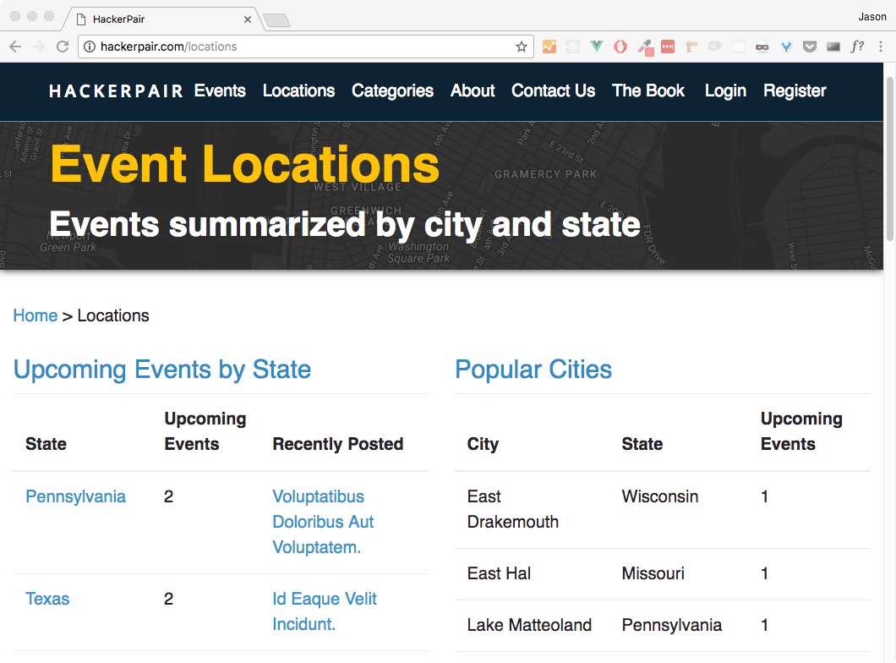The height and width of the screenshot is (663, 896).
Task: Open a new browser tab
Action: (276, 20)
